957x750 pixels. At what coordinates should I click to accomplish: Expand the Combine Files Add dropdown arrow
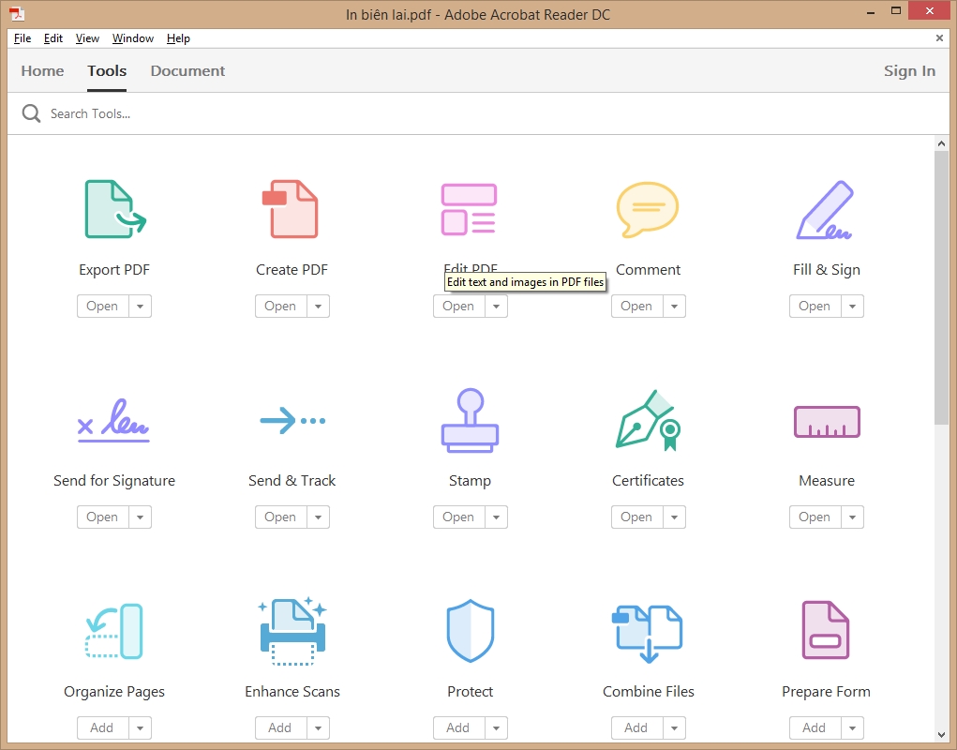[x=675, y=728]
